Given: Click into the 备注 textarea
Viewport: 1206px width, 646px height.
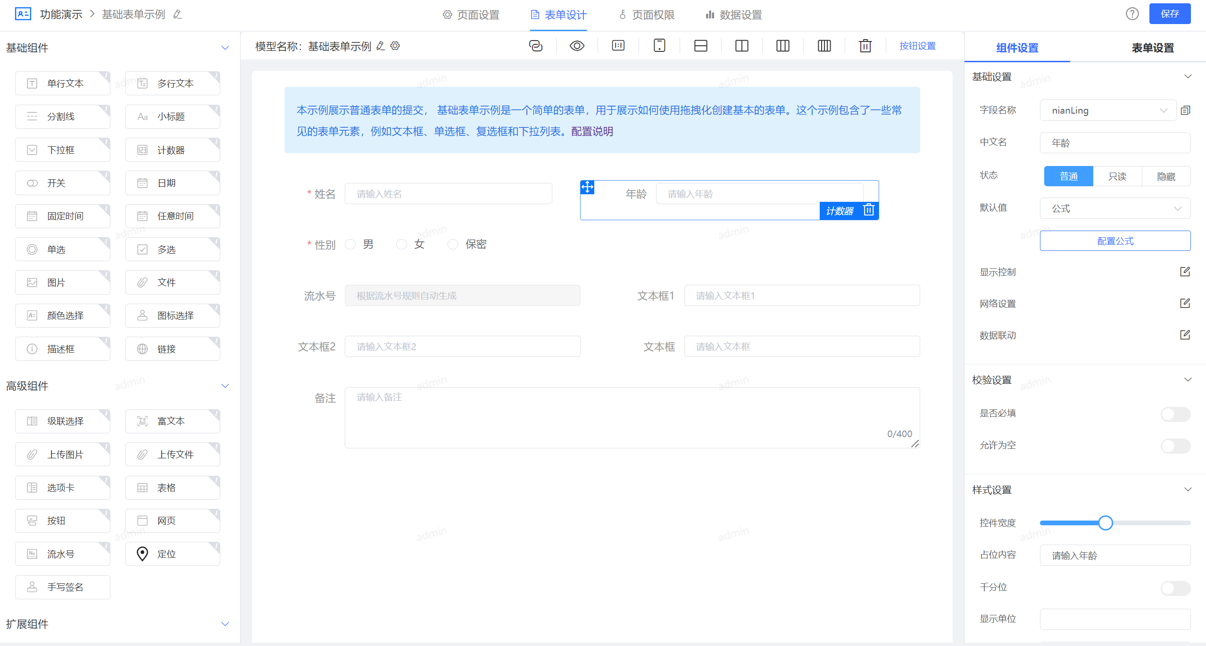Looking at the screenshot, I should 632,418.
